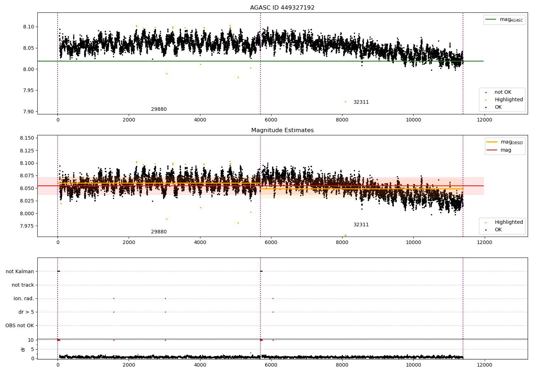Click the 'Magnitude Estimates' title
The width and height of the screenshot is (533, 373).
(x=282, y=130)
